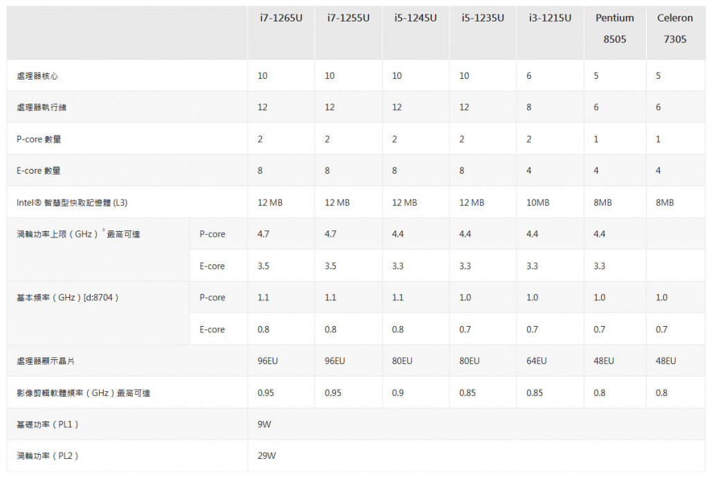Screen dimensions: 709x479
Task: Click the thread count 12 for i5-1235U
Action: coord(465,107)
